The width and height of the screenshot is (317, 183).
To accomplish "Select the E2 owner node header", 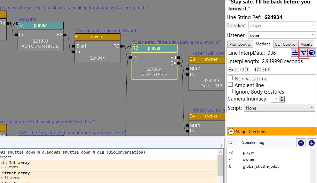I will [98, 37].
